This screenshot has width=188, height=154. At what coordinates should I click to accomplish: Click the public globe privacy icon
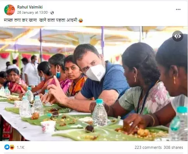point(52,13)
